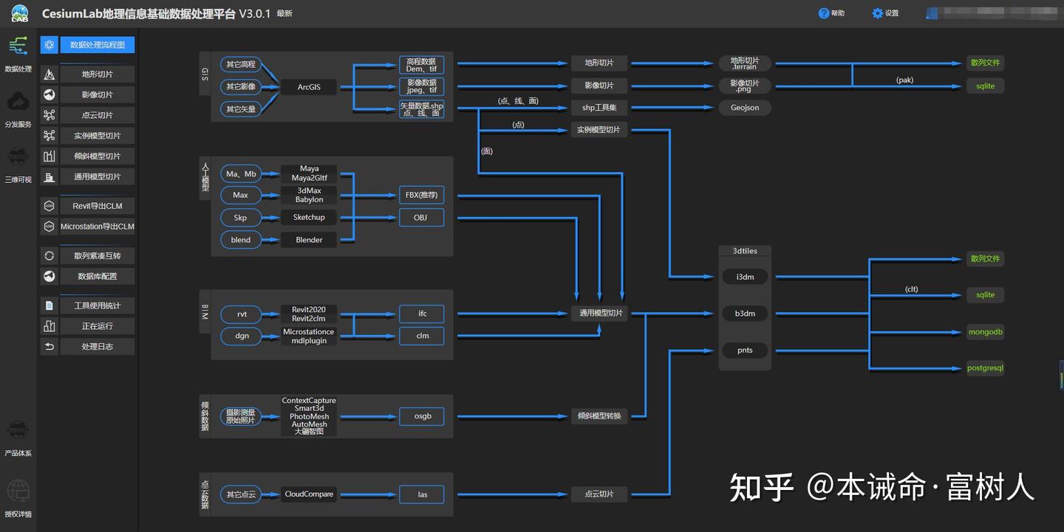Click the 工具使用统计 document icon
The image size is (1064, 532).
point(50,305)
